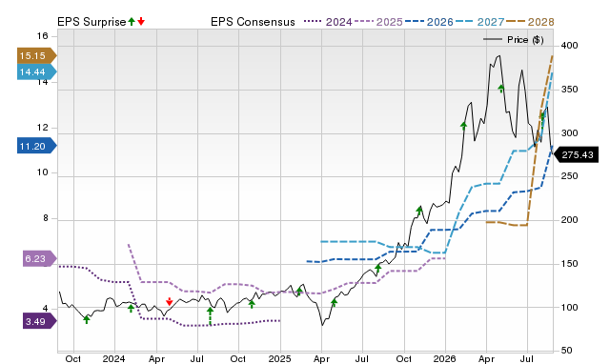This screenshot has width=610, height=364.
Task: Click the EPS Surprise label
Action: pyautogui.click(x=91, y=22)
